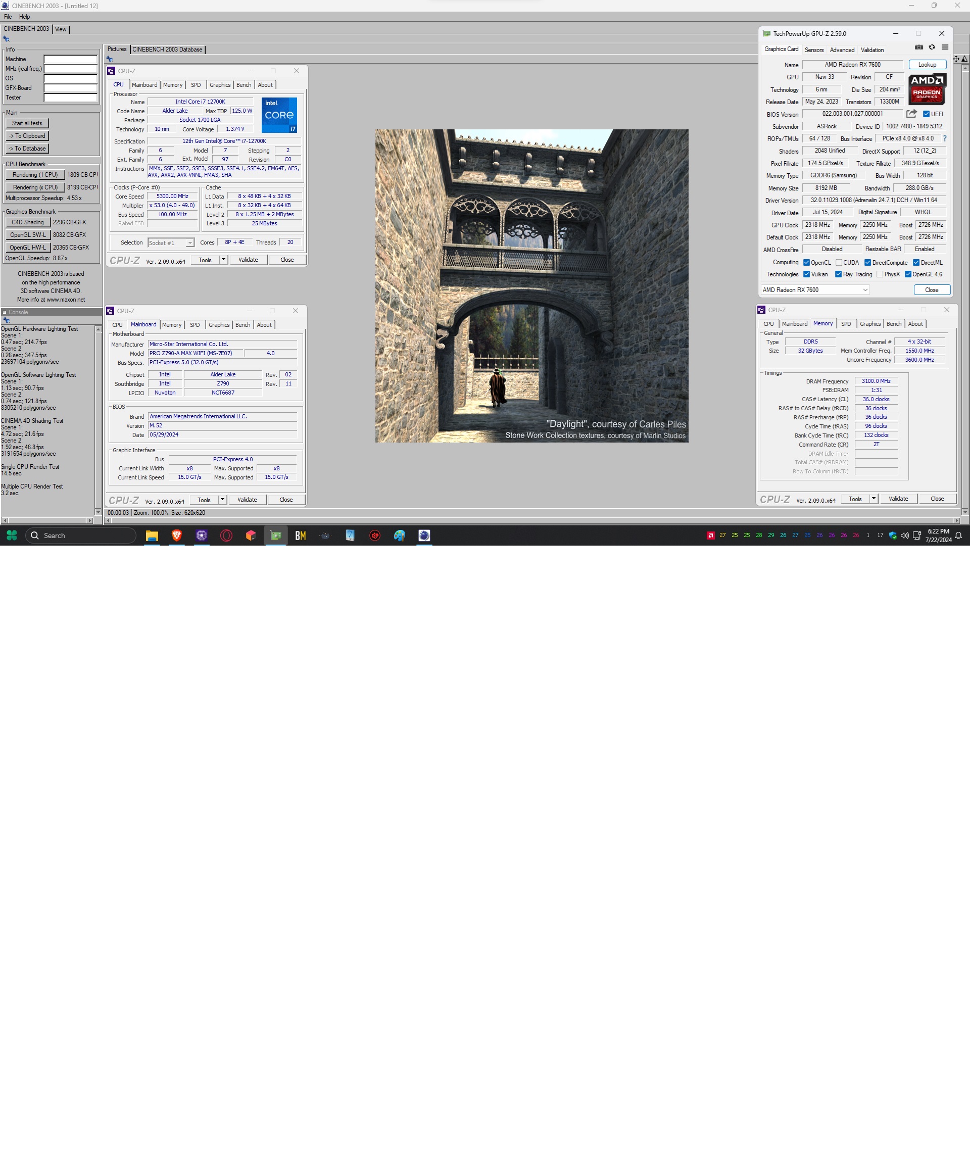This screenshot has height=1168, width=970.
Task: Expand Tools arrow in CPU-Z Memory window
Action: tap(873, 499)
